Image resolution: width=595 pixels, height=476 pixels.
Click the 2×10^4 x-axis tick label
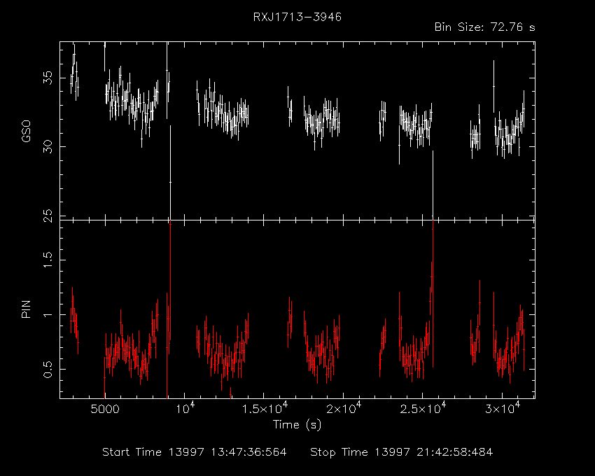344,408
